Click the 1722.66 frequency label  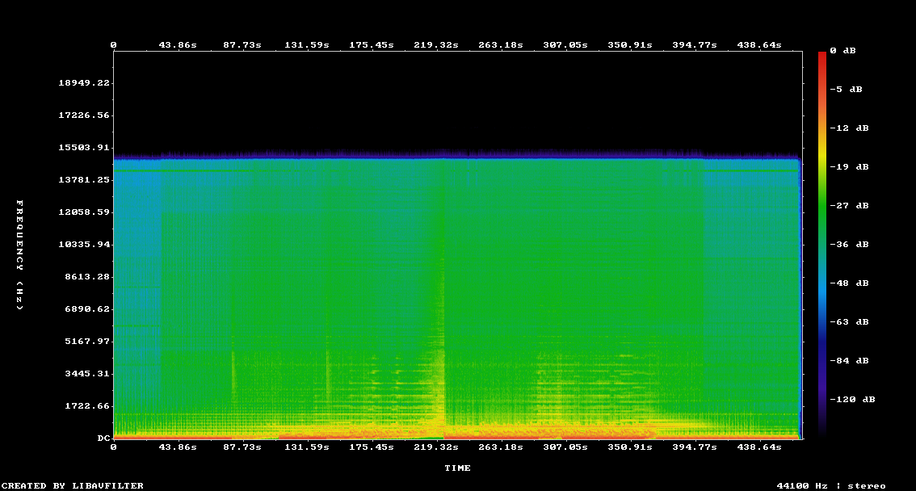click(x=87, y=406)
